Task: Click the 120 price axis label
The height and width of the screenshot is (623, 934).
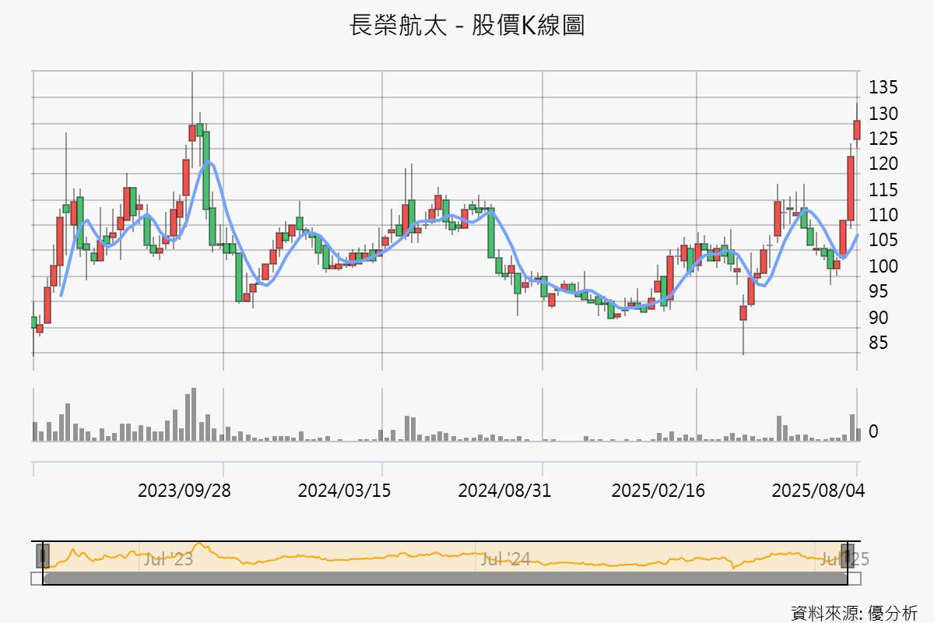Action: 883,164
